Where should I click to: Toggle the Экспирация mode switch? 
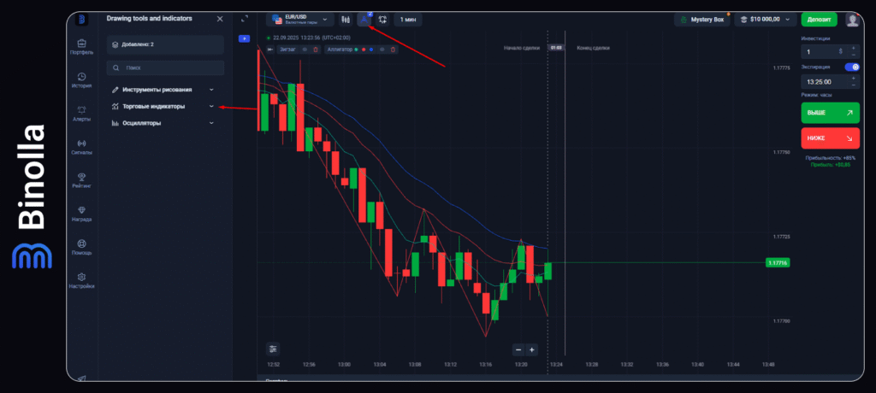point(852,67)
